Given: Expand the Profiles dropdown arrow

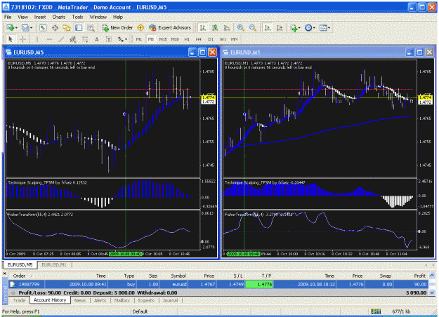Looking at the screenshot, I should (31, 27).
